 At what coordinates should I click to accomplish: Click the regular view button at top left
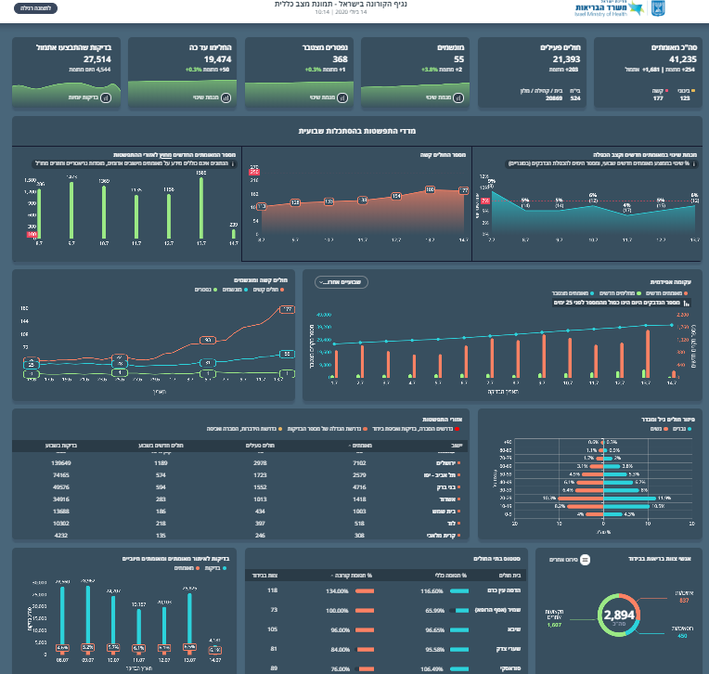pyautogui.click(x=35, y=8)
